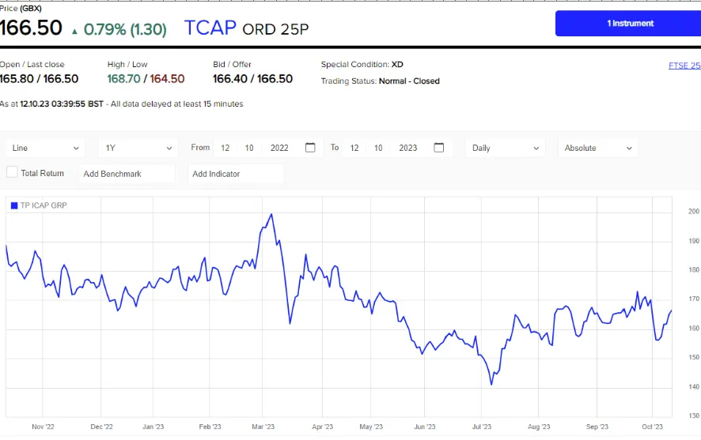Click the Jun '23 axis label

(425, 427)
